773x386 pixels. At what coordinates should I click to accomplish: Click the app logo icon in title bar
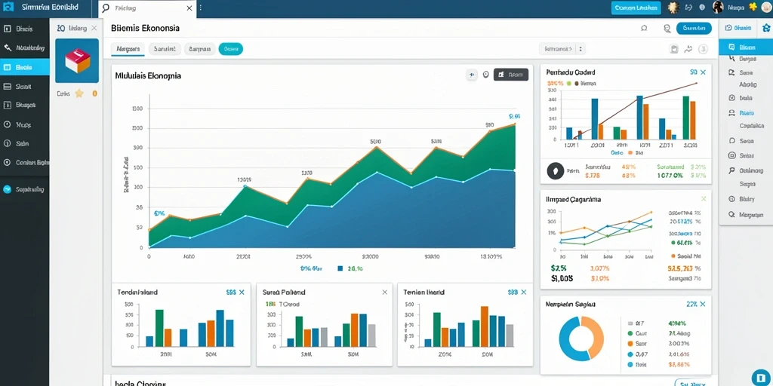pyautogui.click(x=8, y=8)
